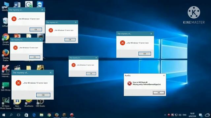Viewport: 211px width, 118px height.
Task: Switch to Chrome in the taskbar
Action: [x=49, y=115]
